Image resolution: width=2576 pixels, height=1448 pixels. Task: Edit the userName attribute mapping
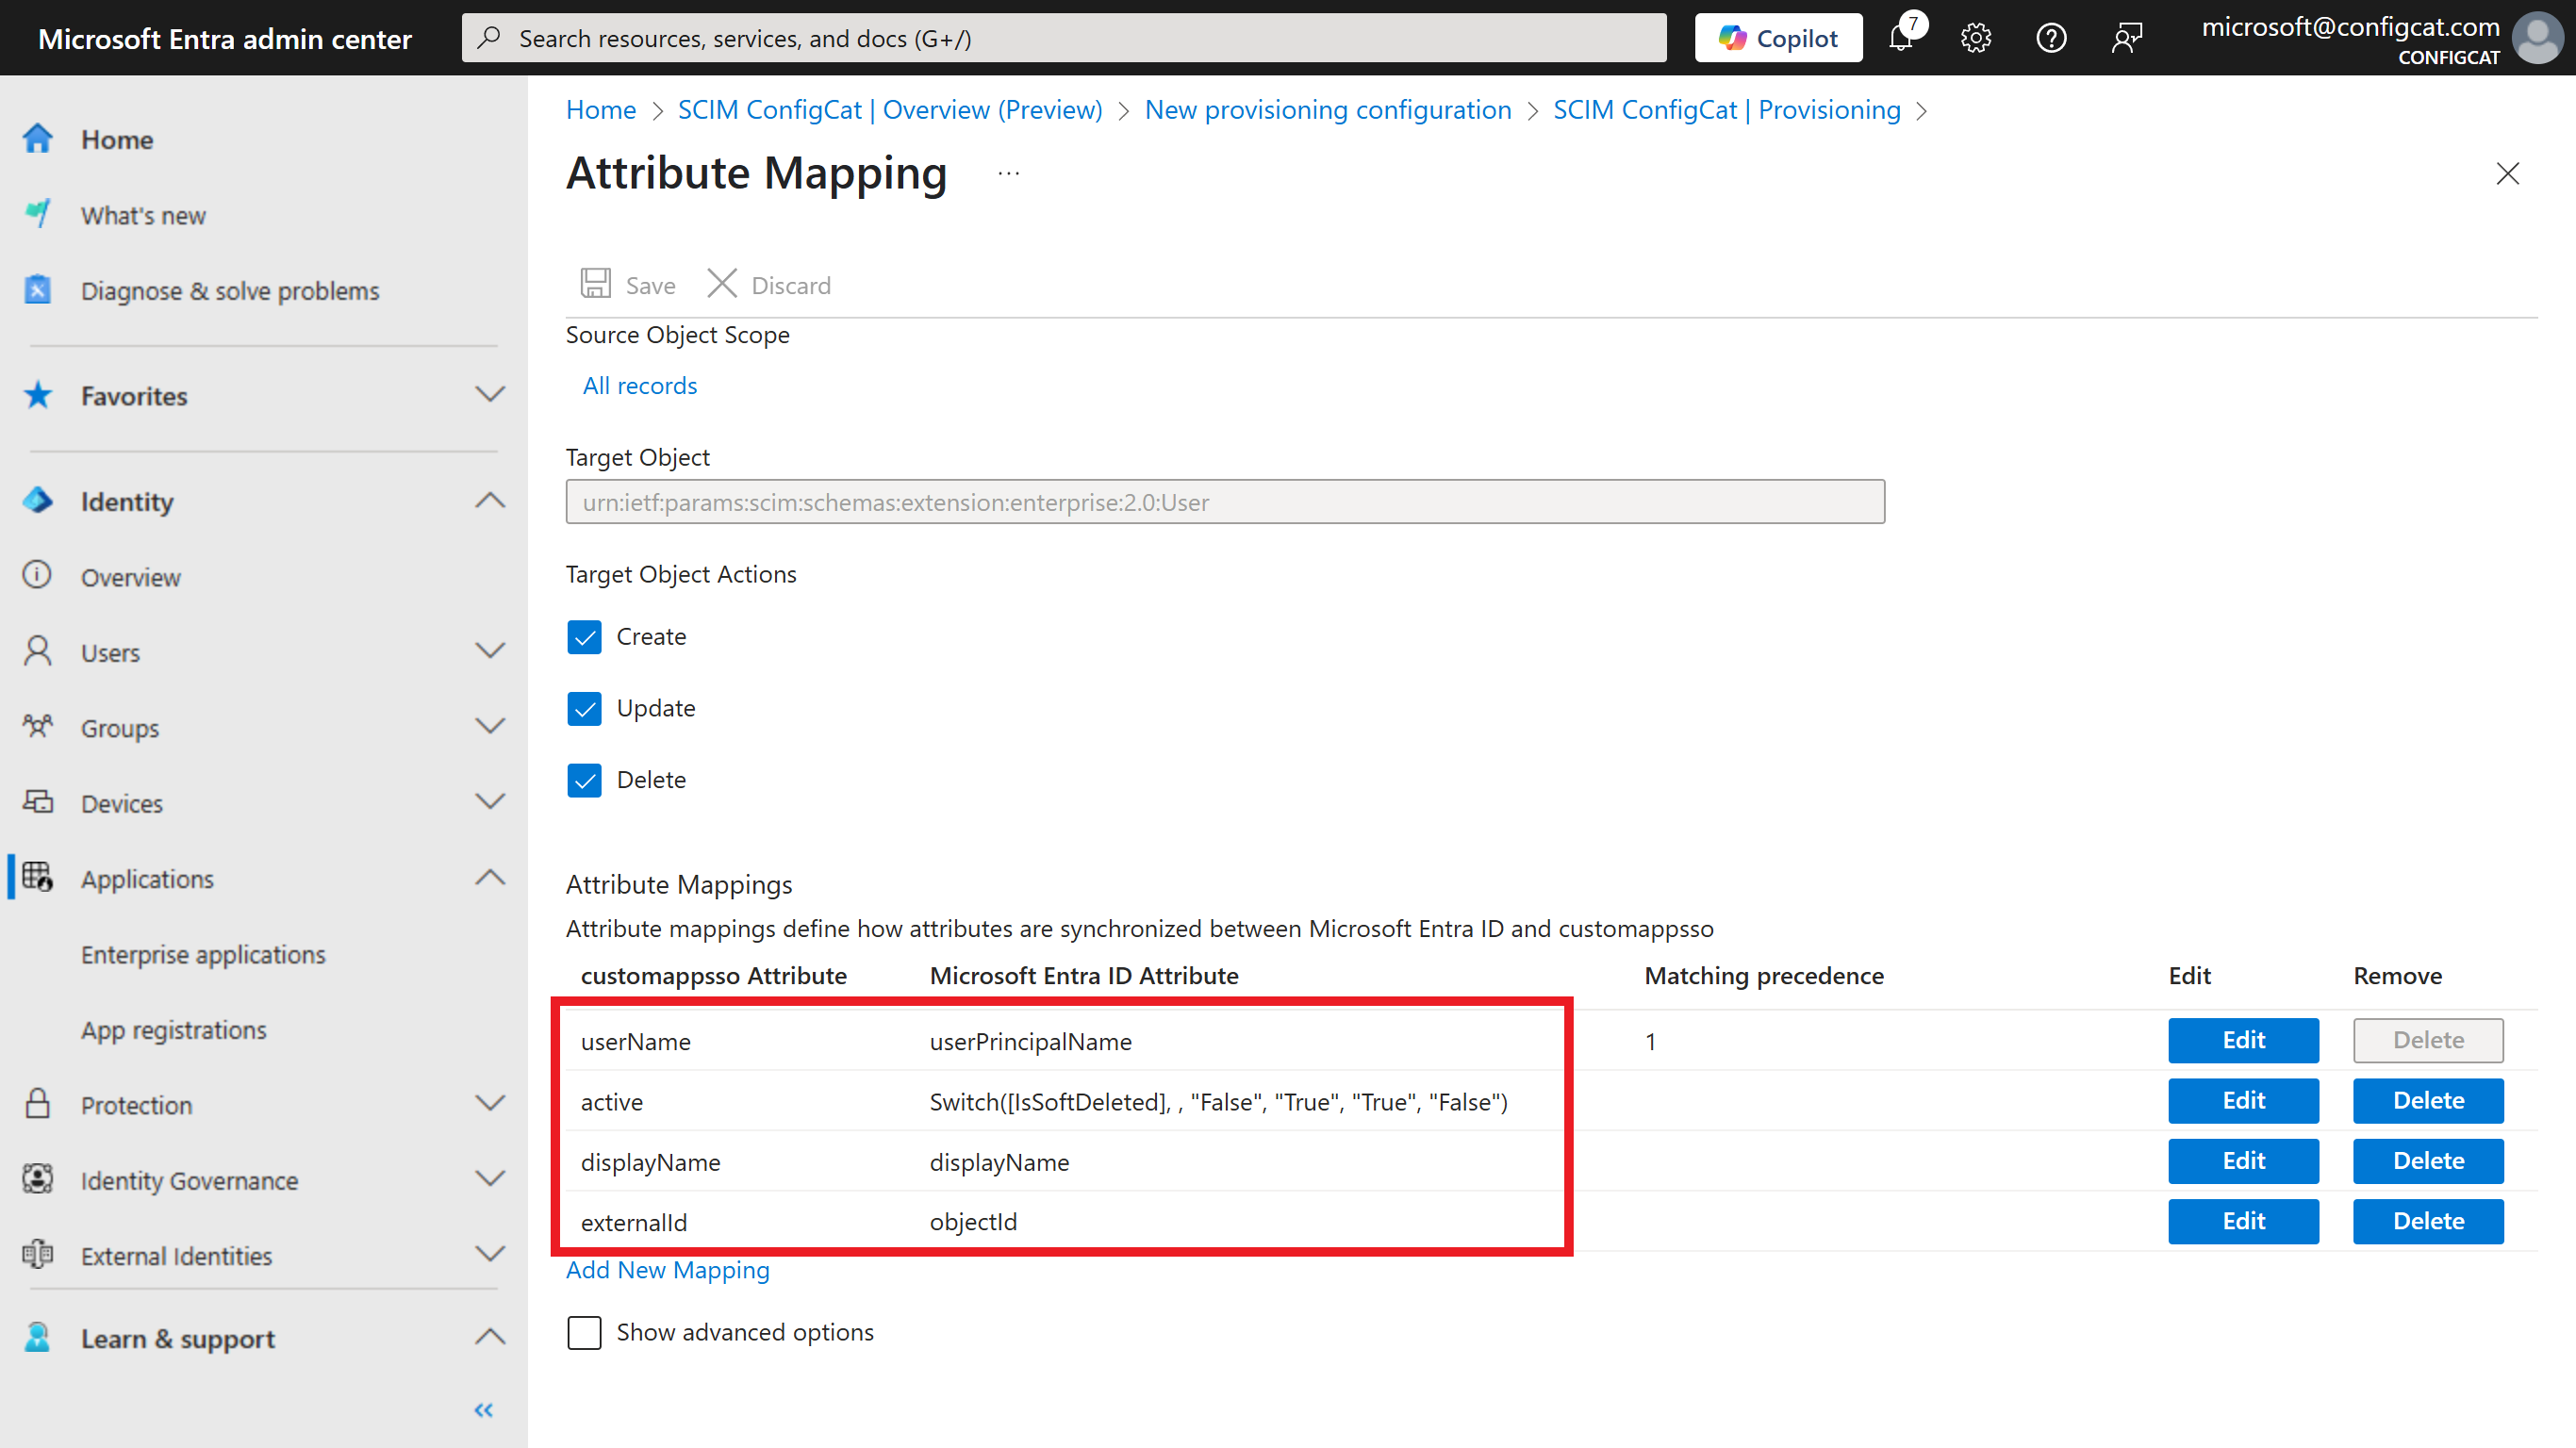[2243, 1040]
